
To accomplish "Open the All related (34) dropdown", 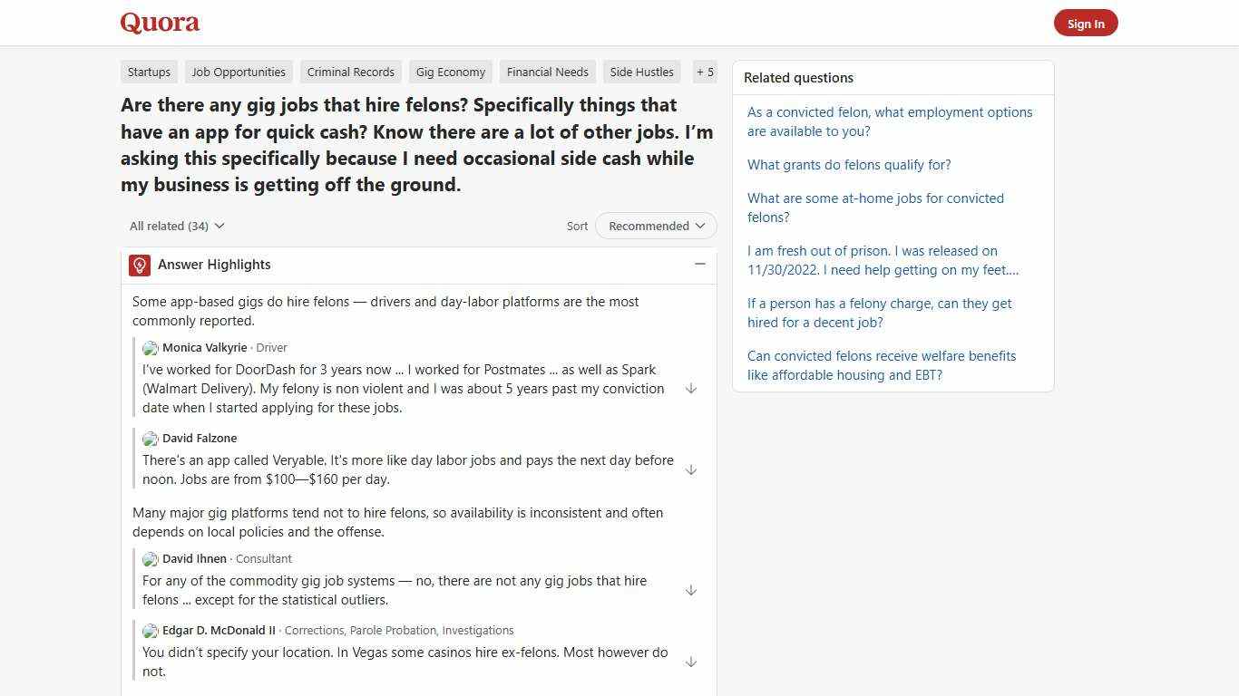I will click(176, 226).
